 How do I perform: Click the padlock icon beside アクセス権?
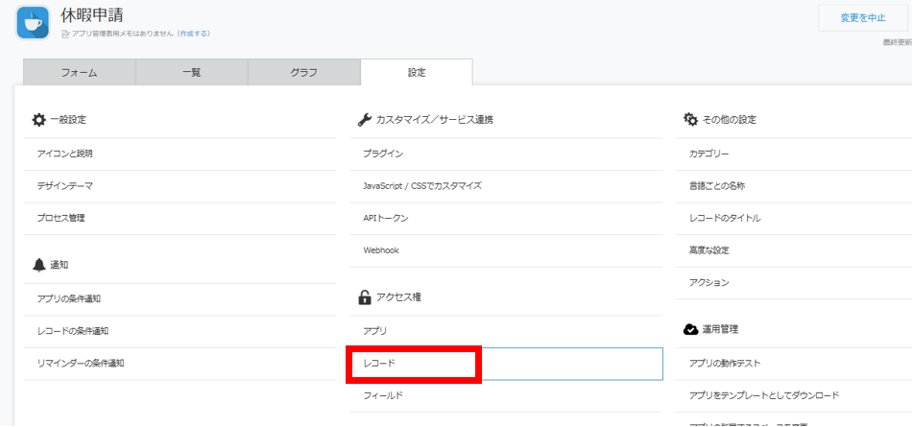click(364, 297)
